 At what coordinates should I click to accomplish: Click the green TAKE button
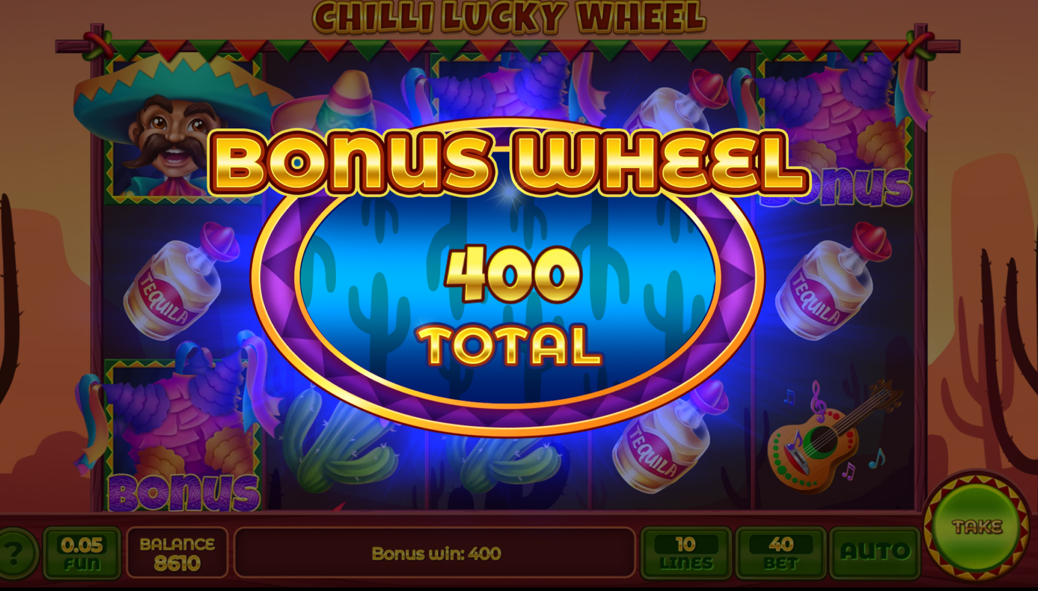[x=977, y=526]
